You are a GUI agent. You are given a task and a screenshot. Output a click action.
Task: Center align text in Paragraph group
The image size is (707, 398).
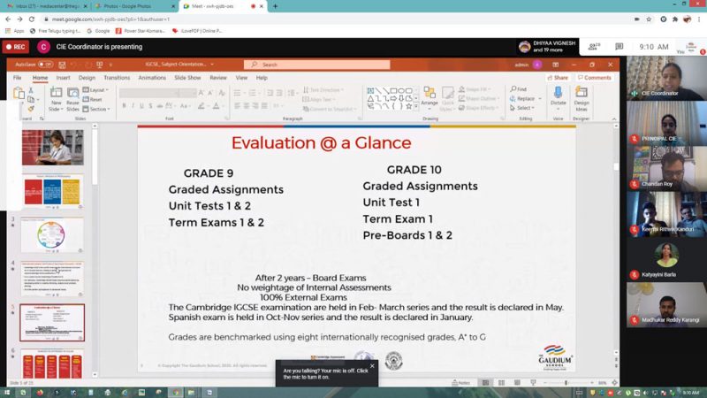tap(247, 105)
